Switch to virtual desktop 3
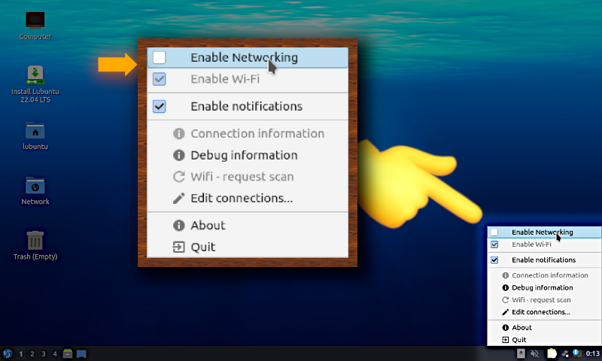 click(x=44, y=353)
